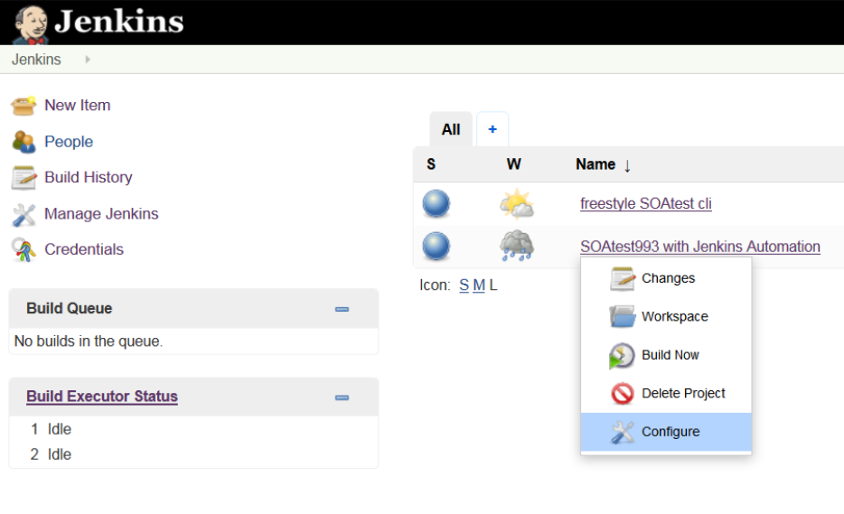Open the Build History link
This screenshot has width=844, height=514.
89,177
